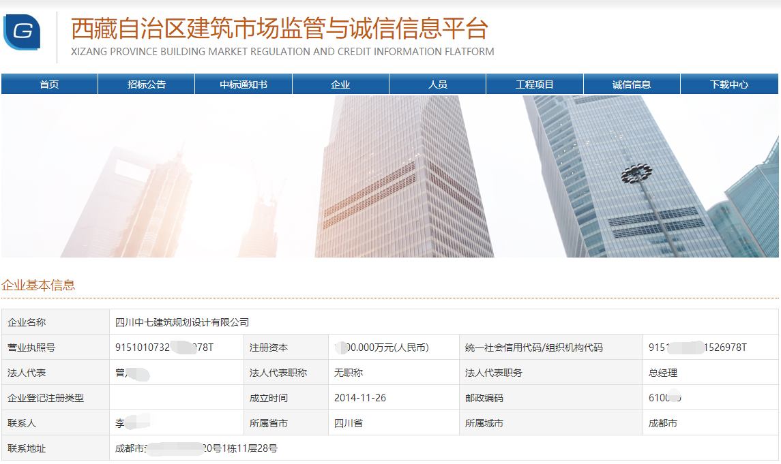
Task: Click the 西藏自治区建筑市场监管与诚信信息平台 title
Action: pyautogui.click(x=280, y=29)
